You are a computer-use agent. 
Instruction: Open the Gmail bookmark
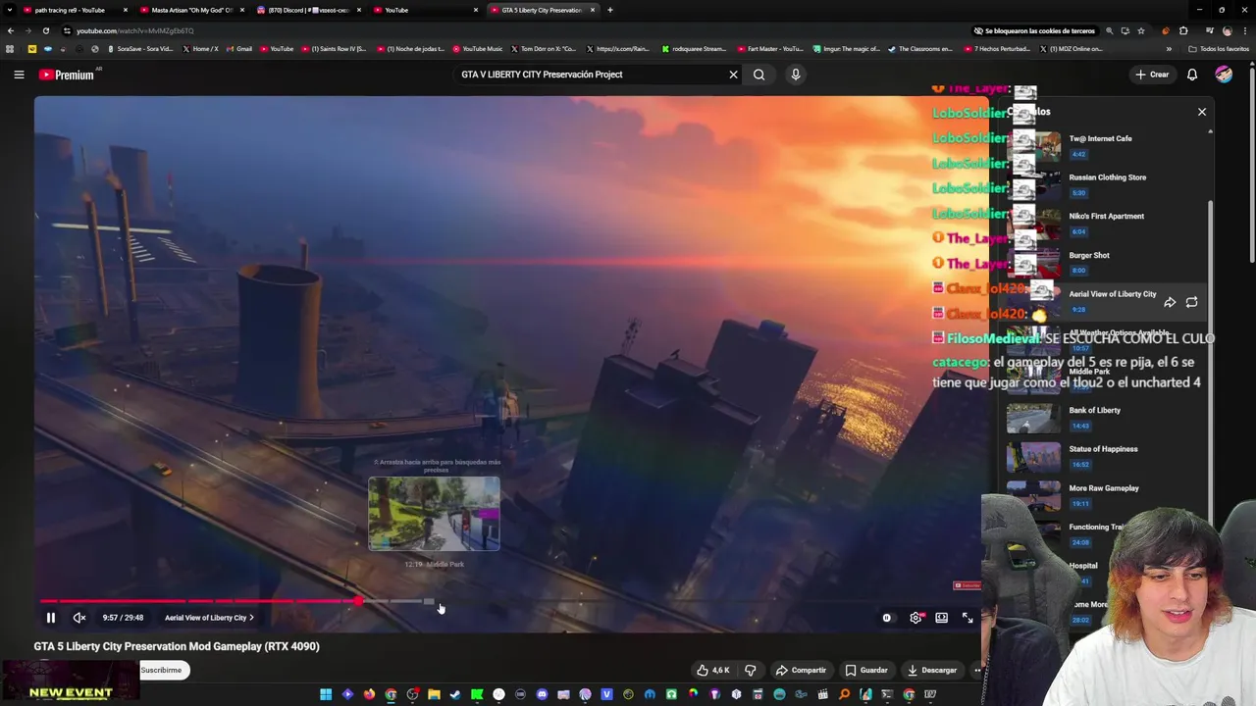click(239, 48)
